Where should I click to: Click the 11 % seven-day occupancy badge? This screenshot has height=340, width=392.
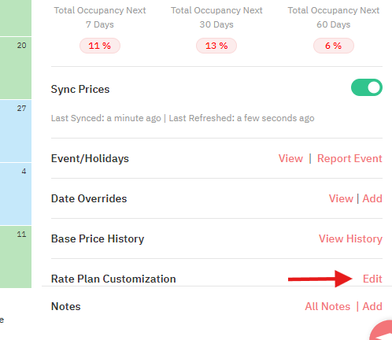click(x=100, y=46)
